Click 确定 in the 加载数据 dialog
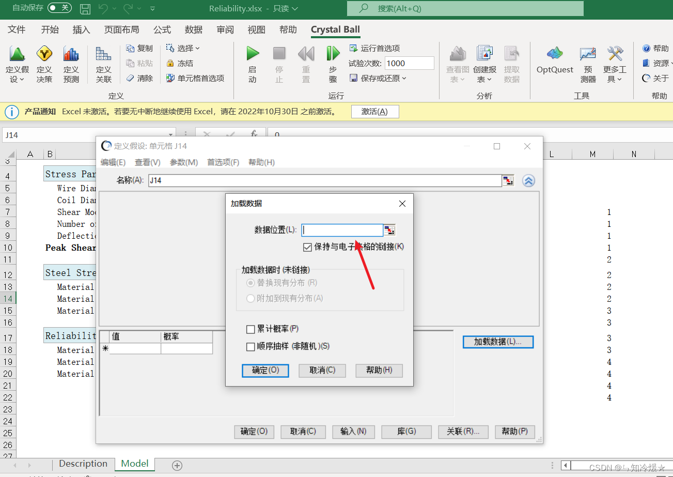Screen dimensions: 673x477 265,370
